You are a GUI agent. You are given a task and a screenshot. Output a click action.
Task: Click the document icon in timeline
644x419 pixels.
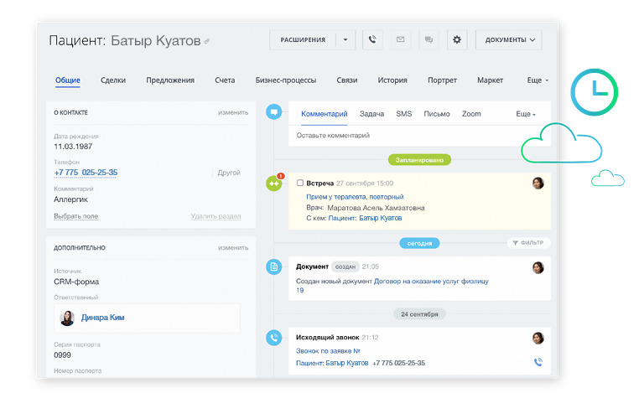(x=273, y=266)
